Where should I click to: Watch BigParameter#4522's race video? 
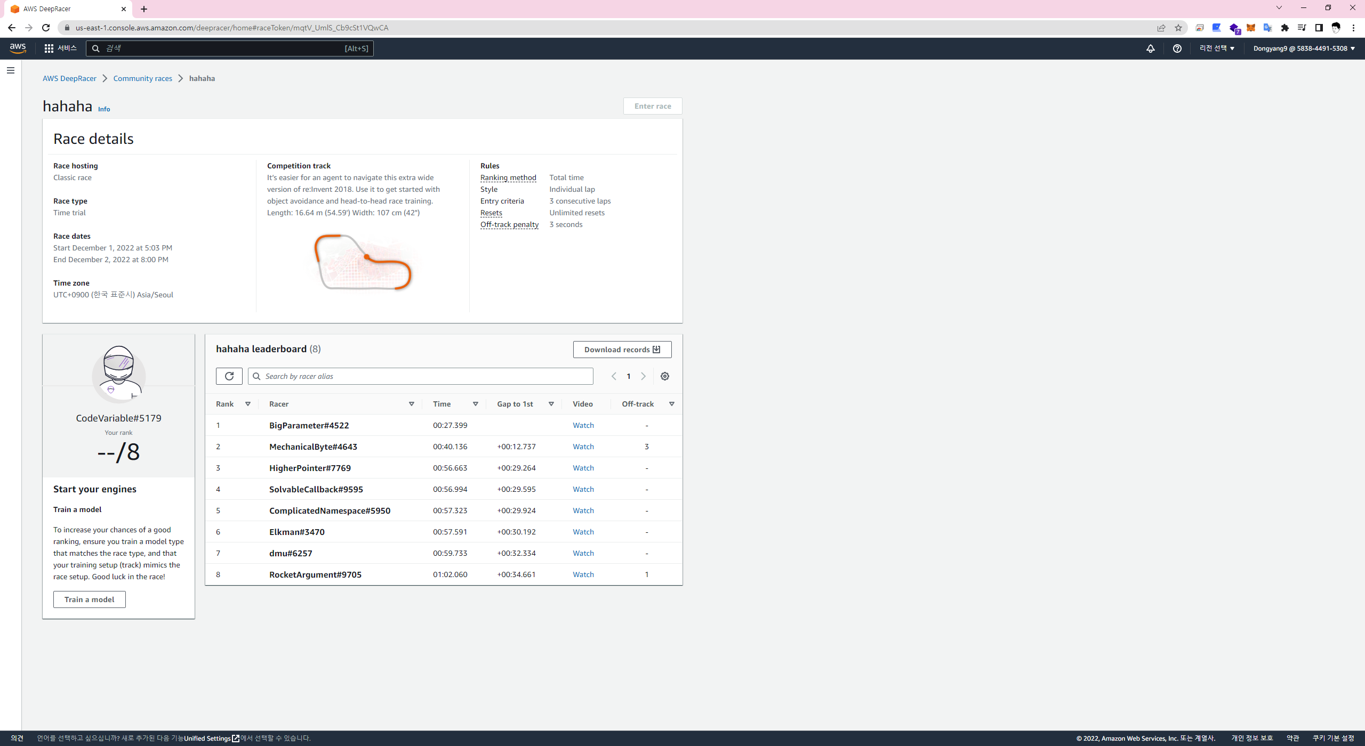583,425
